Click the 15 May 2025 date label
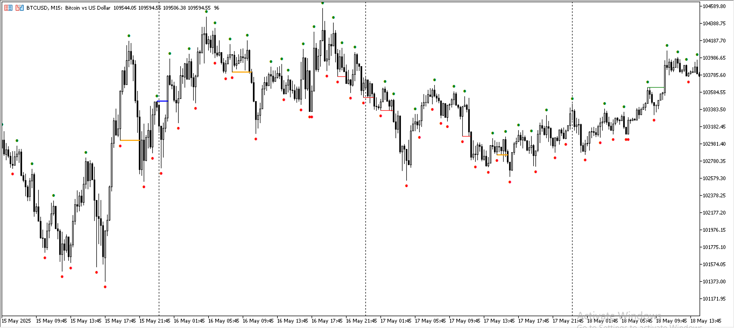The width and height of the screenshot is (734, 328). click(16, 321)
